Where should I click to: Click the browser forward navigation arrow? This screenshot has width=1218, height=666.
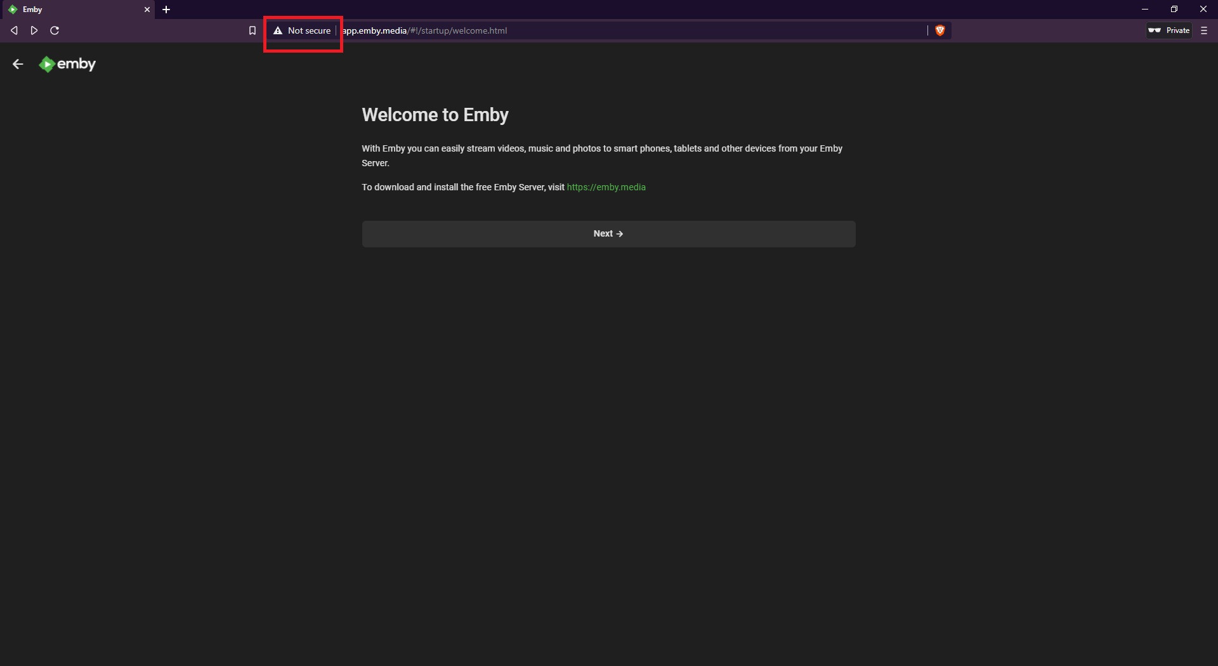pos(34,30)
